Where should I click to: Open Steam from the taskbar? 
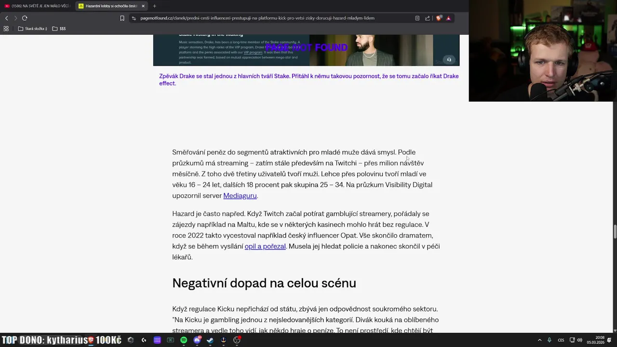[210, 340]
